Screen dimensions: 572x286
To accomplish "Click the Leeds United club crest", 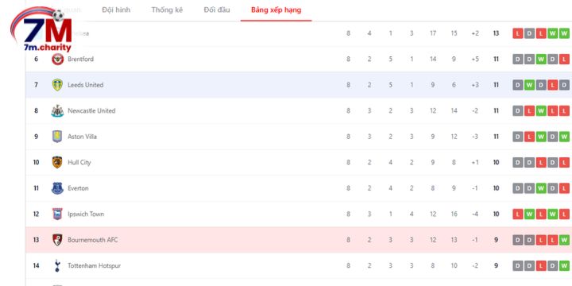I will coord(57,85).
